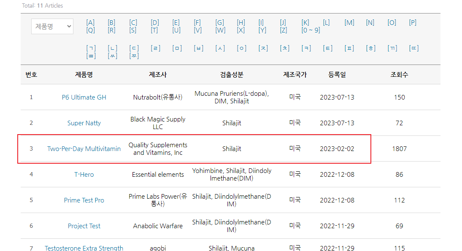The width and height of the screenshot is (462, 251).
Task: Select the [ㅁ] consonant index
Action: tap(177, 49)
